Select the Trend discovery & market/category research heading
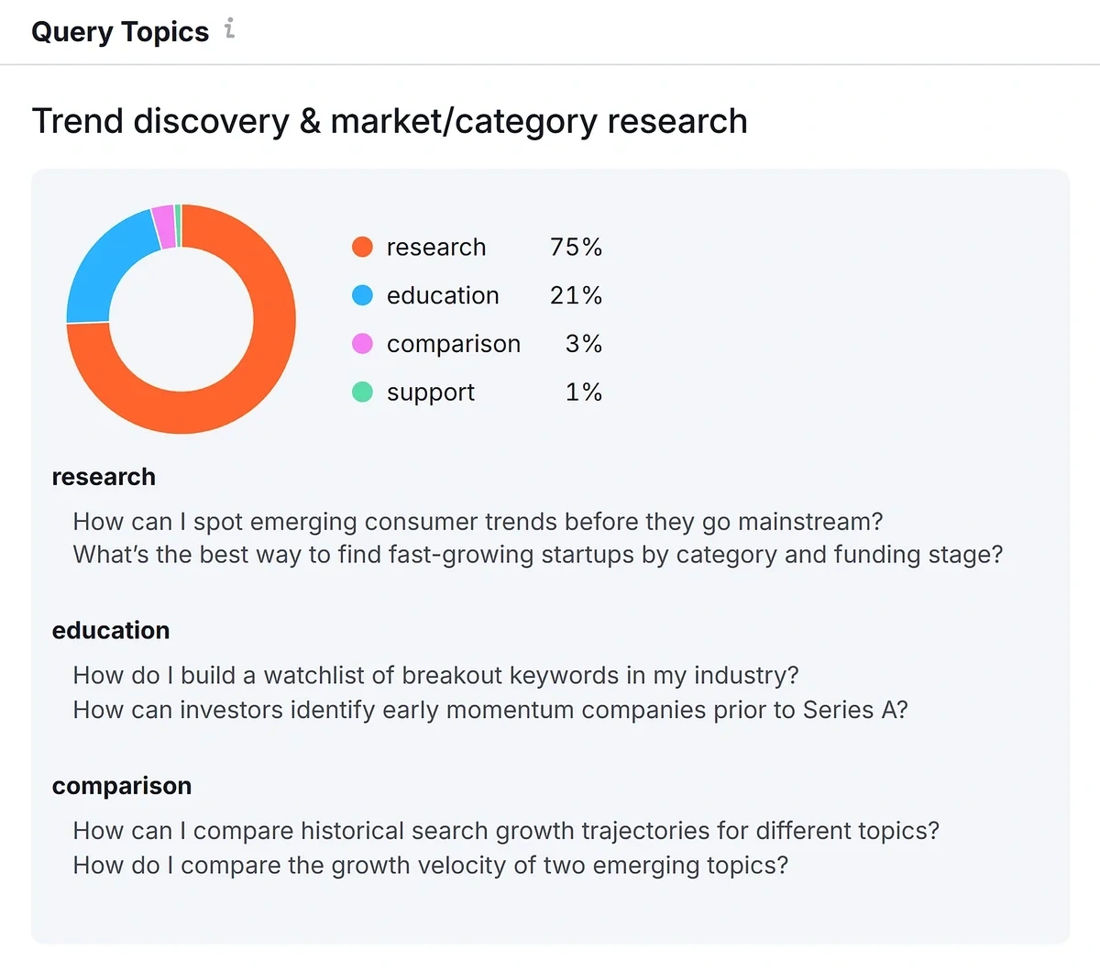Screen dimensions: 1100x973 click(x=390, y=120)
